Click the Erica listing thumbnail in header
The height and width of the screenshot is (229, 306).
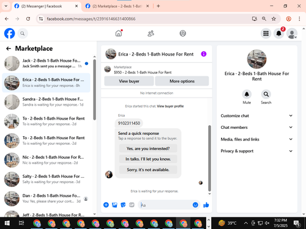111,54
